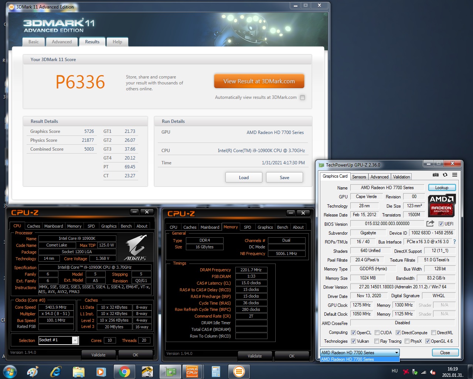Open File Explorer from taskbar
473x379 pixels.
click(x=78, y=372)
